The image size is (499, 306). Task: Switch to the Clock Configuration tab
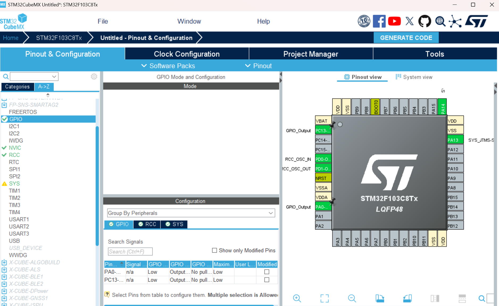point(187,54)
